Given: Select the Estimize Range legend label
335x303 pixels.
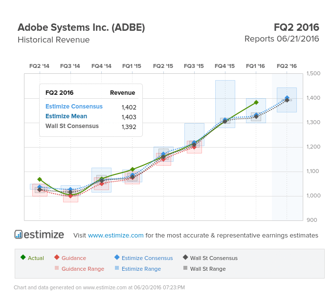Looking at the screenshot, I should (141, 269).
